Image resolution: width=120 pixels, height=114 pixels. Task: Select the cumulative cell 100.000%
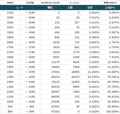pyautogui.click(x=110, y=111)
